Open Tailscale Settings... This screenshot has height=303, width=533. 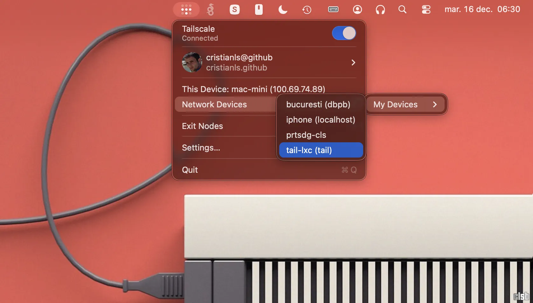tap(201, 148)
